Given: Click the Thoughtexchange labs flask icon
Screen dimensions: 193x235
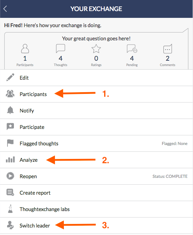Looking at the screenshot, I should pyautogui.click(x=10, y=209).
